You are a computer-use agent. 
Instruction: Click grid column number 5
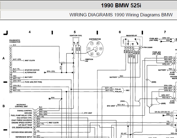75,32
